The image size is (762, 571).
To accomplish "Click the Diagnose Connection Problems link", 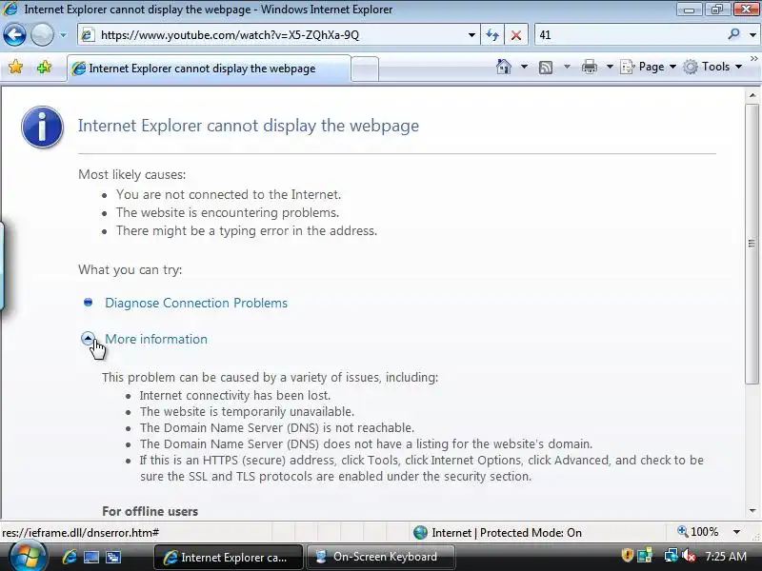I will (x=196, y=303).
